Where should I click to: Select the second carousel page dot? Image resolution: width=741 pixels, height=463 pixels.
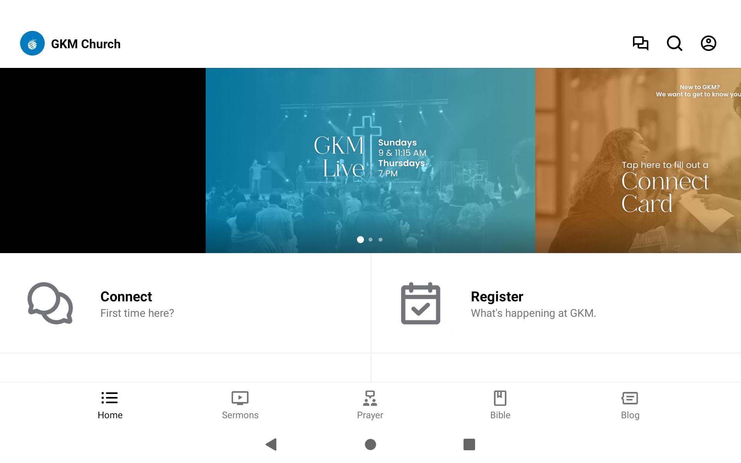370,240
